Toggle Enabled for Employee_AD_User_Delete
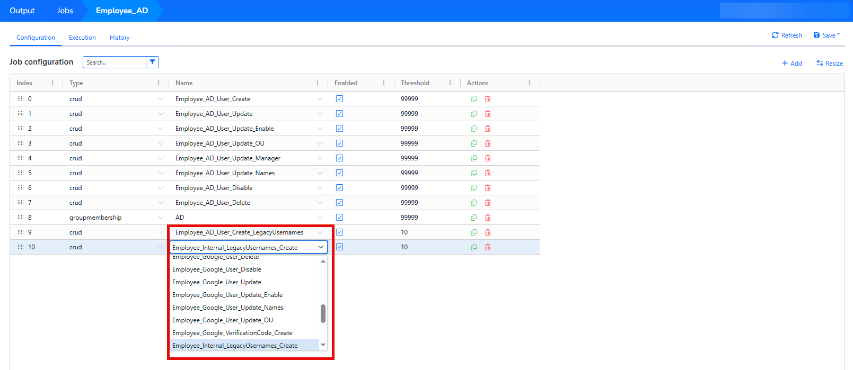Screen dimensions: 853x370 pos(339,203)
